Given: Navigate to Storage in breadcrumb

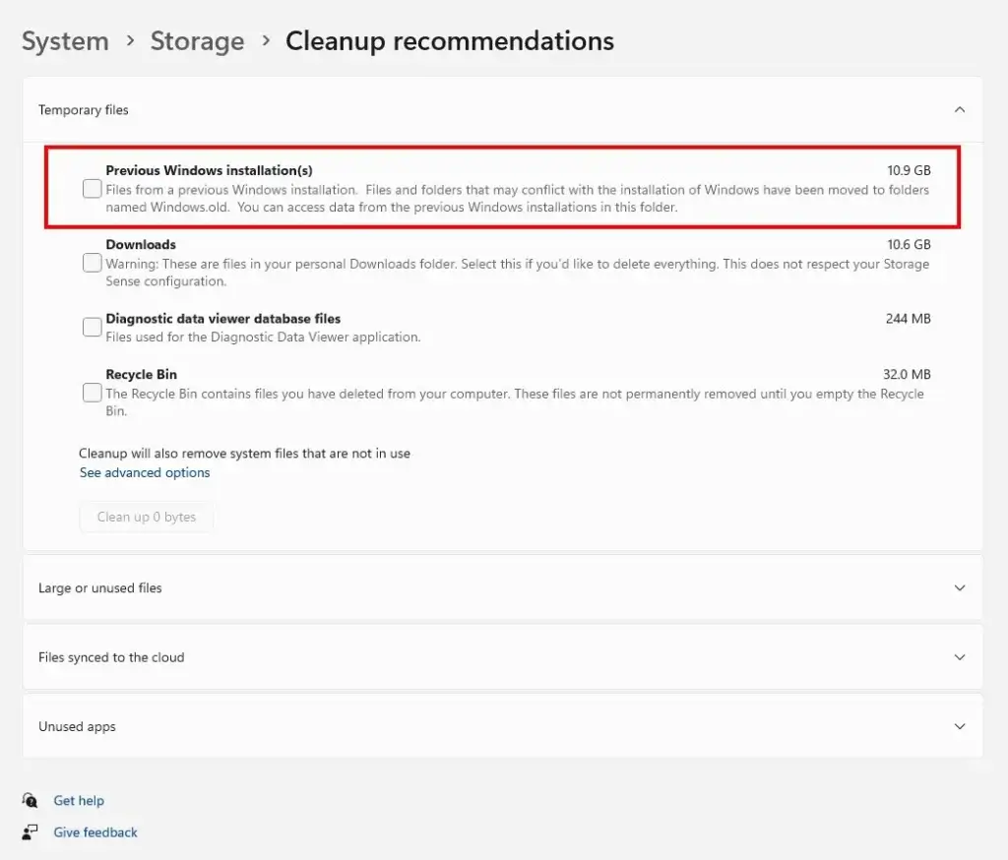Looking at the screenshot, I should (197, 41).
